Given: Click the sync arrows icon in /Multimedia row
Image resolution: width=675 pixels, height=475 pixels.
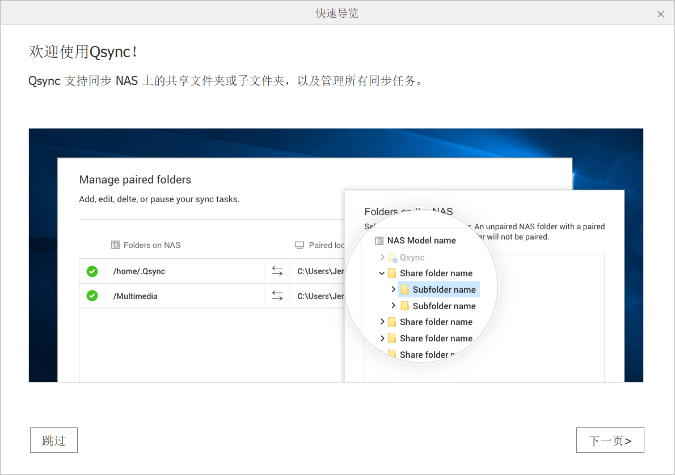Looking at the screenshot, I should [x=277, y=296].
